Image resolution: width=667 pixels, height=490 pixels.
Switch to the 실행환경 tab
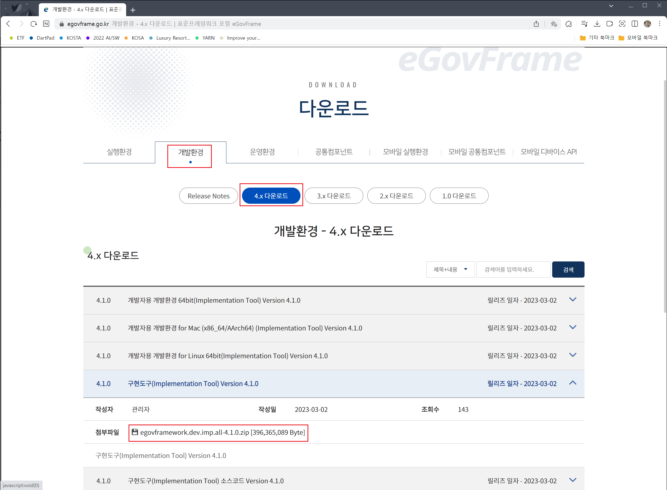click(119, 152)
